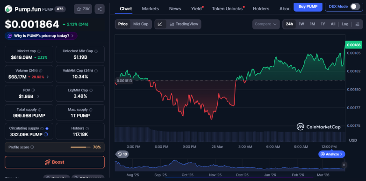Click the 0.001813 open price marker
This screenshot has height=181, width=366.
[124, 81]
